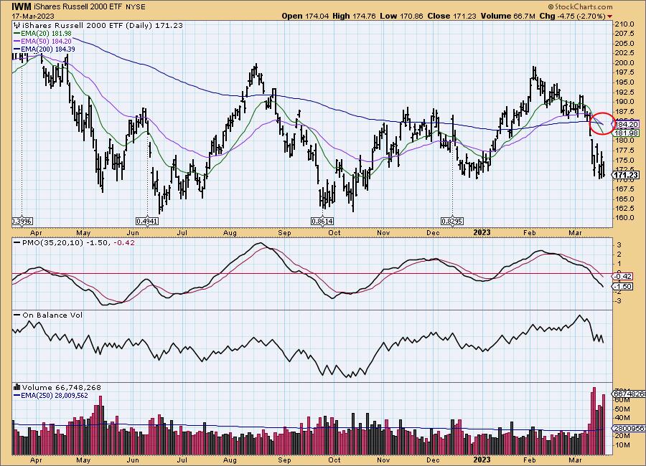Click the -1.50 PMO value tag on axis
Image resolution: width=646 pixels, height=466 pixels.
tap(623, 287)
